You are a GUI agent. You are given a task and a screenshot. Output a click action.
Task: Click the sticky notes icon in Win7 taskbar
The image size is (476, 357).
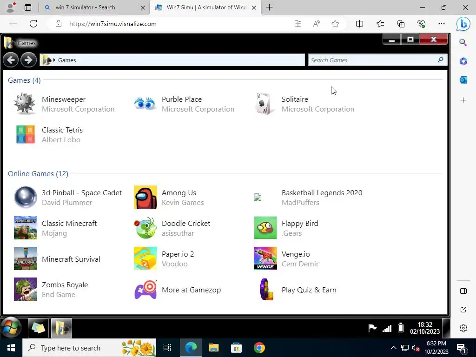[38, 328]
